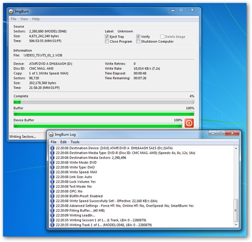
Task: Click the Disc ID value CMC MAG. AM3
Action: coord(41,68)
